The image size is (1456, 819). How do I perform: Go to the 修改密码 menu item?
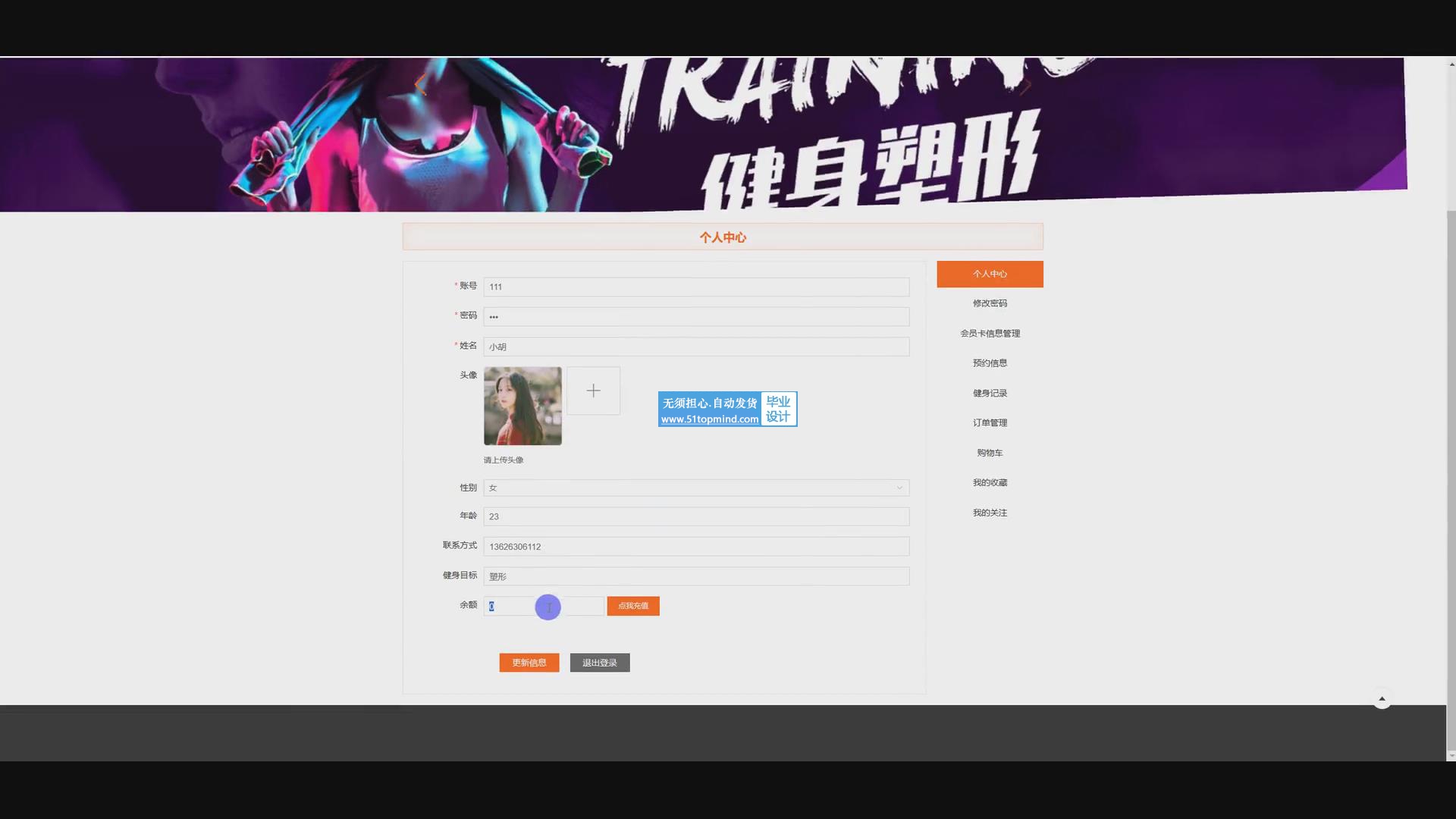990,303
